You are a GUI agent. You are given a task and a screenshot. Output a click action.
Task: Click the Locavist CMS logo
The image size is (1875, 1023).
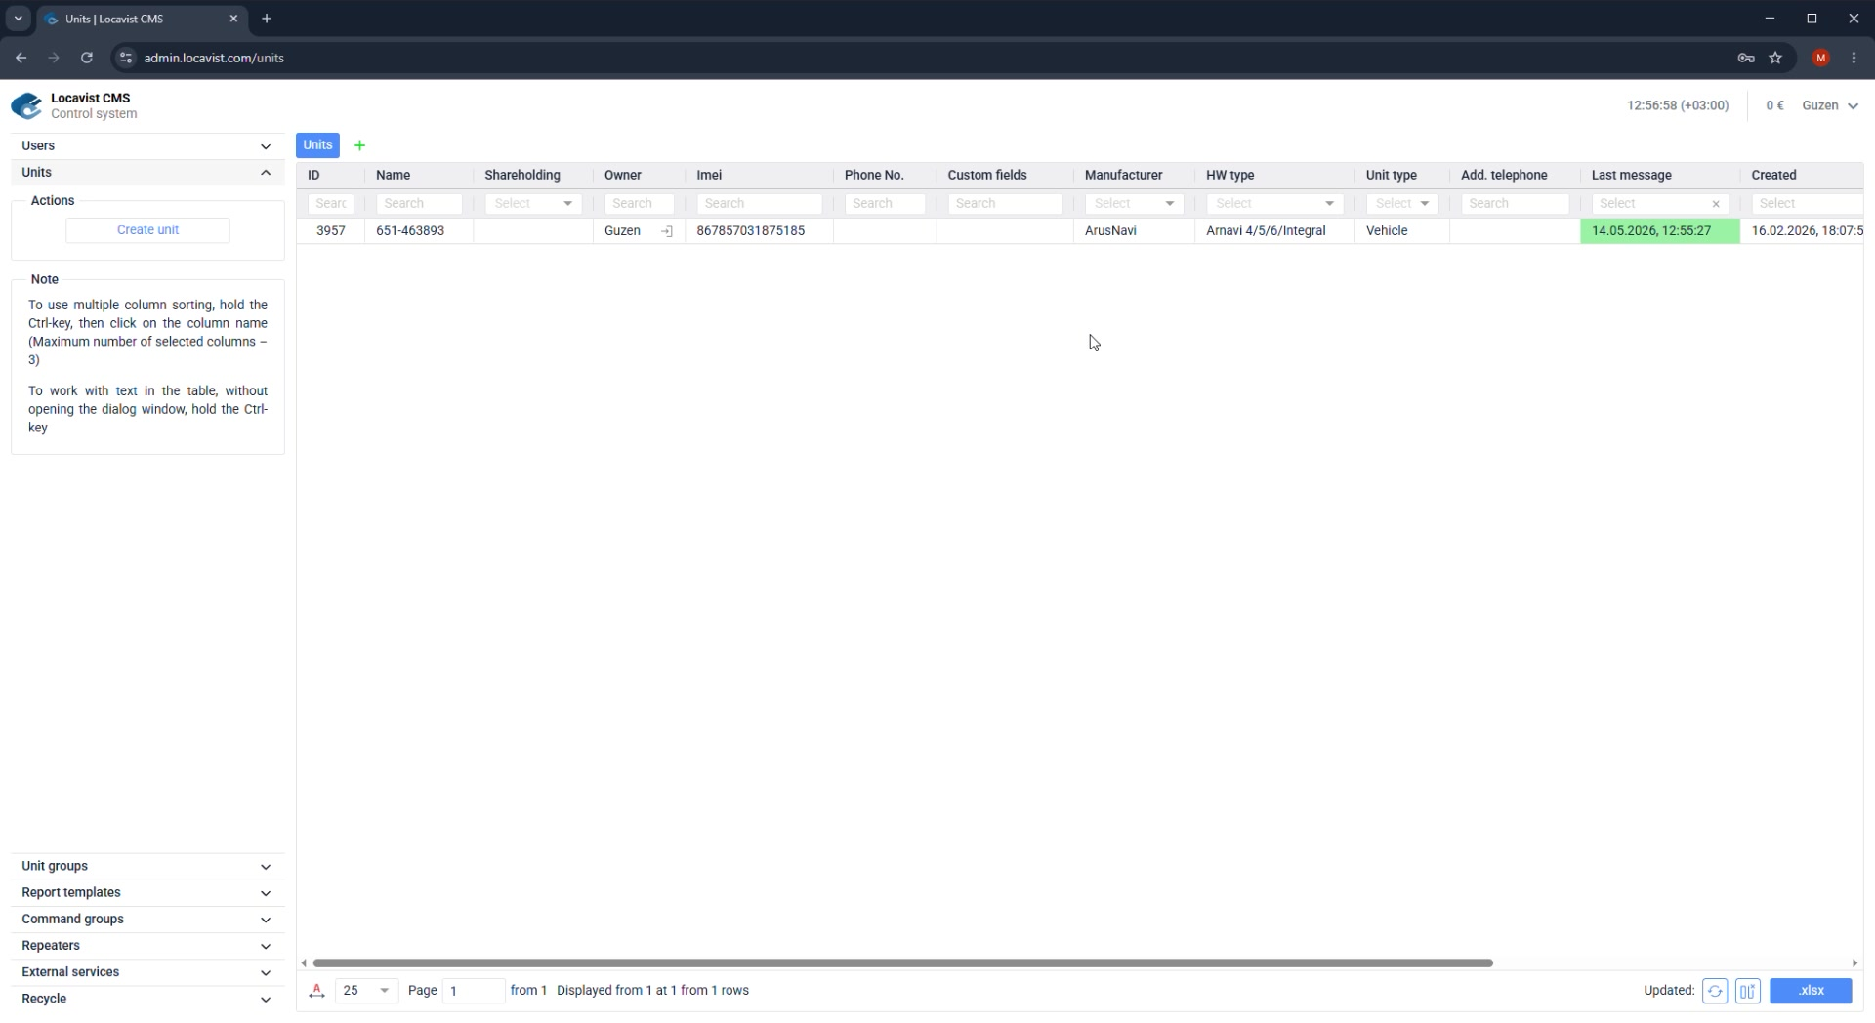pos(26,105)
